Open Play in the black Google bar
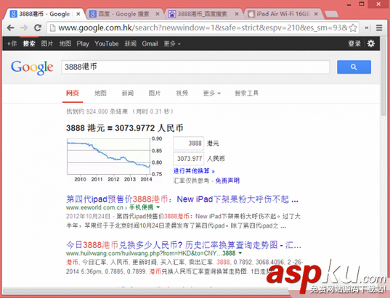Image resolution: width=390 pixels, height=298 pixels. [x=83, y=44]
